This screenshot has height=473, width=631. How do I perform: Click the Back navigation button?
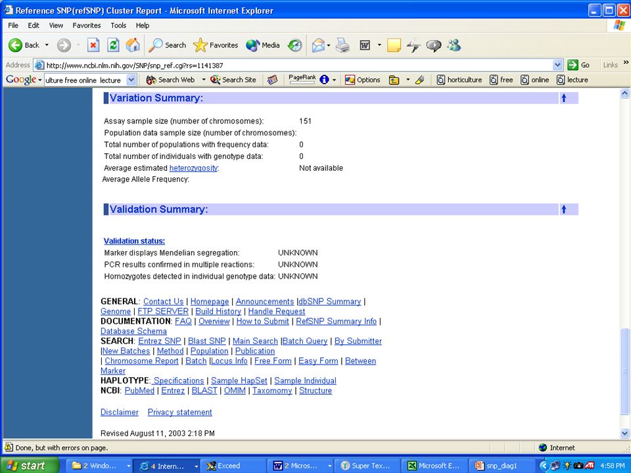(24, 45)
